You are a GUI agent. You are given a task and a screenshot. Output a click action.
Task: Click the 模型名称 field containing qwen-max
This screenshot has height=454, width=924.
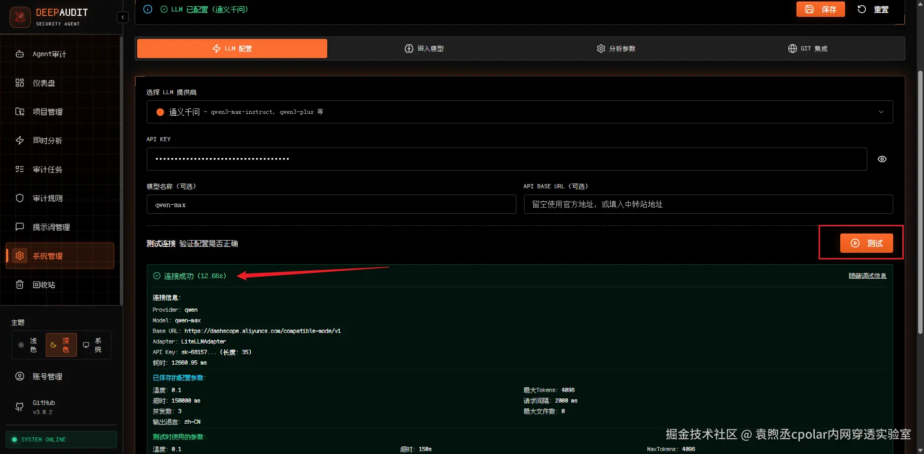332,204
